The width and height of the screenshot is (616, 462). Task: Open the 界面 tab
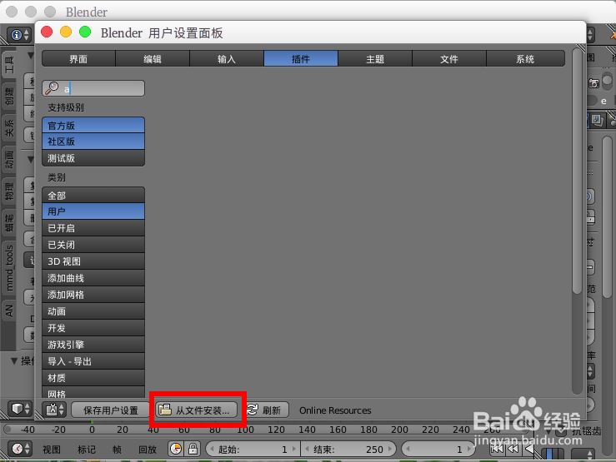click(x=78, y=59)
